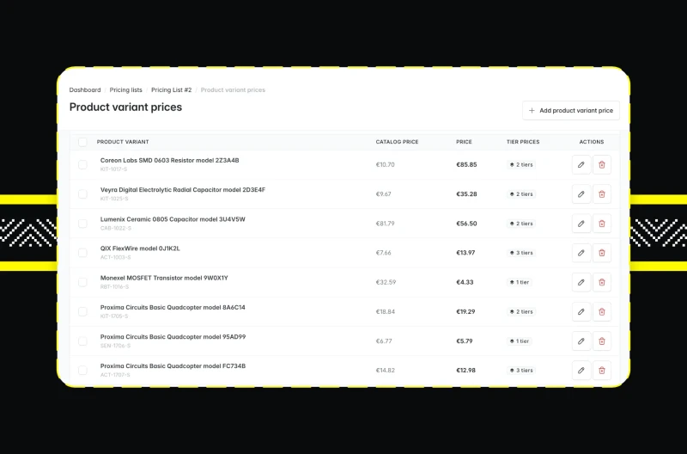Open 3 tiers badge for Quadcopter FC734B
687x454 pixels.
[521, 371]
